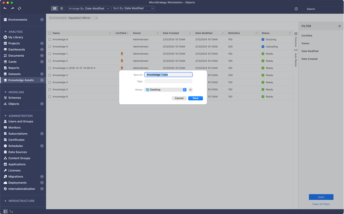Select Users and Groups in sidebar
This screenshot has height=214, width=344.
point(21,121)
